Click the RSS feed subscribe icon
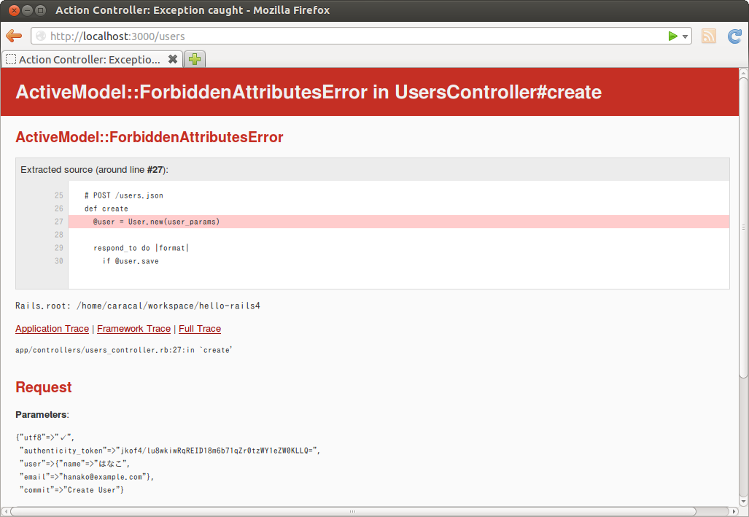This screenshot has width=749, height=517. [708, 36]
